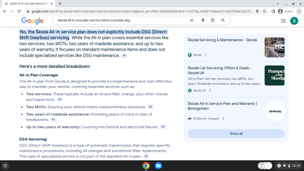Open options menu for the Skoda UK source
Viewport: 304px width, 171px height.
tap(210, 90)
